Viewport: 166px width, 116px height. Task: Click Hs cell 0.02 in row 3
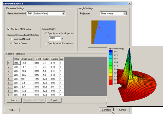point(38,71)
